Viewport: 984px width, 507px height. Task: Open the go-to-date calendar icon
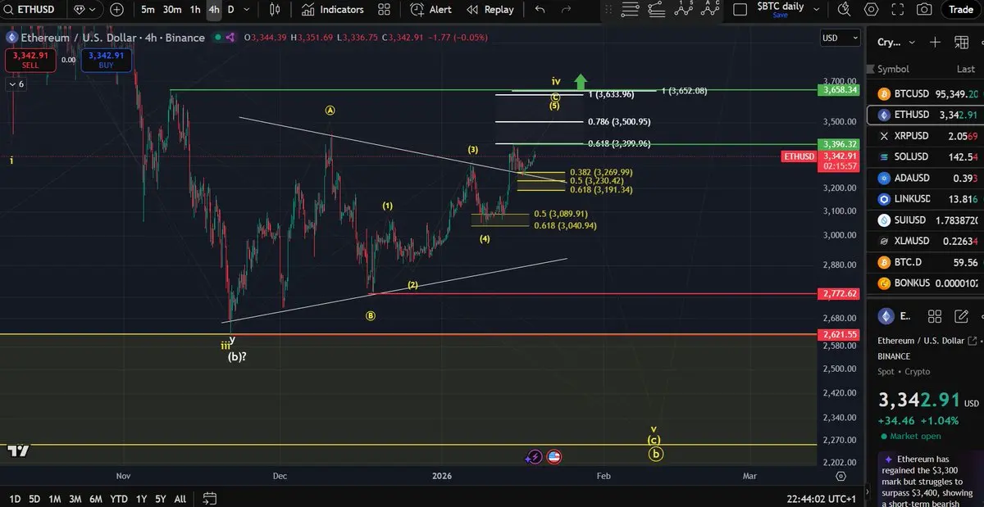pyautogui.click(x=209, y=498)
